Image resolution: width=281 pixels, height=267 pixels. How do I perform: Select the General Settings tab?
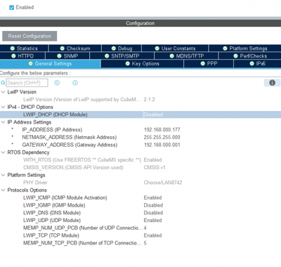tap(50, 64)
